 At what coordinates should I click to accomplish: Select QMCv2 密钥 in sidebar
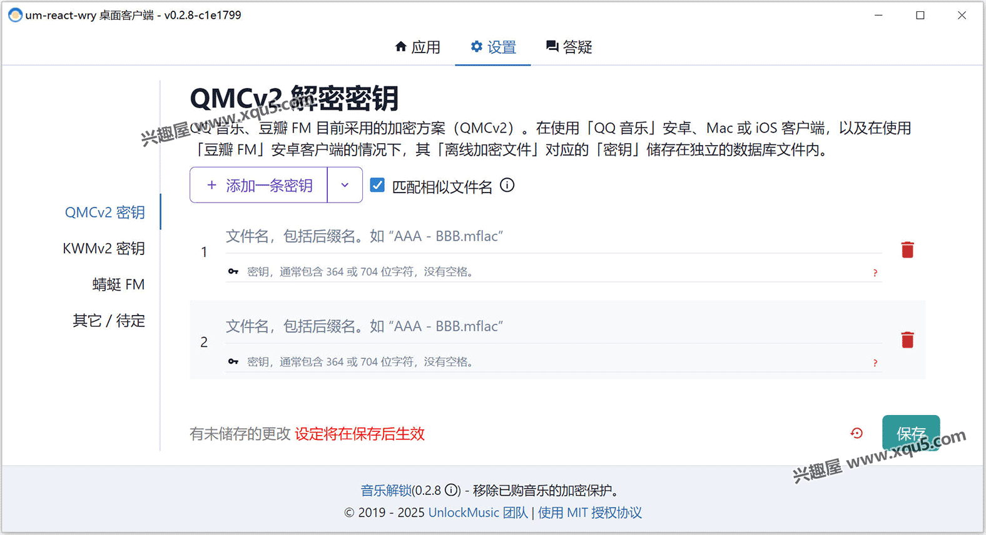click(105, 212)
